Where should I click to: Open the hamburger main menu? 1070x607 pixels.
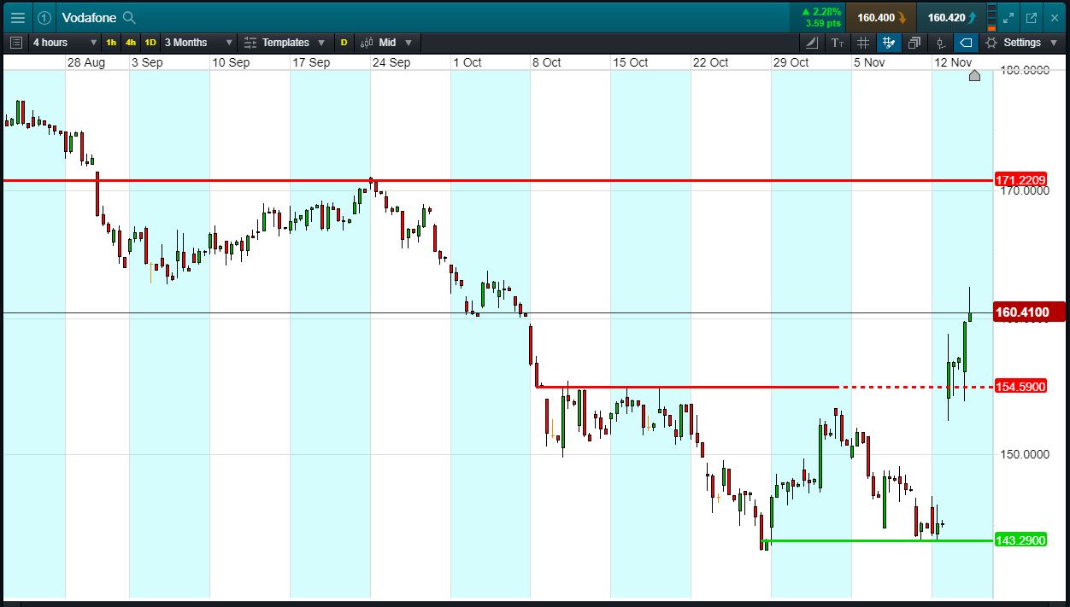pyautogui.click(x=17, y=17)
